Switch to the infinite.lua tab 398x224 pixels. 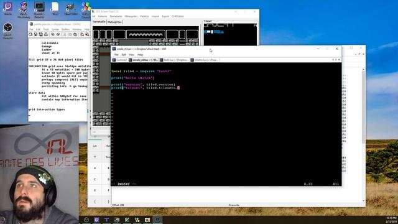click(205, 60)
